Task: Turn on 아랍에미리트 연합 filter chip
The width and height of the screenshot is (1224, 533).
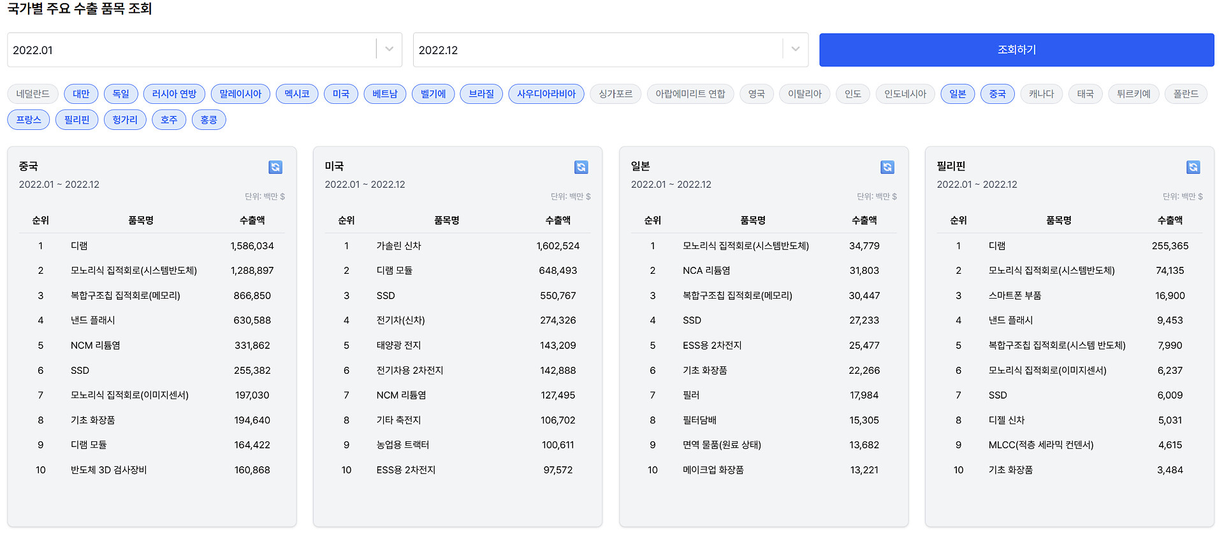Action: [690, 94]
